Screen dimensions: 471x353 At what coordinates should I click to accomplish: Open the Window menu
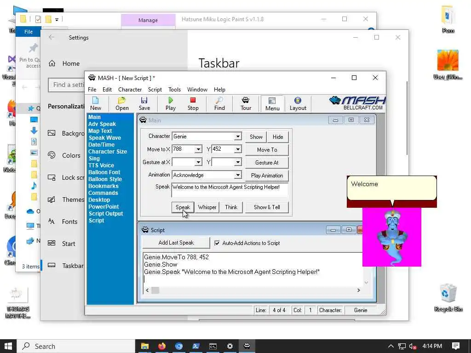(197, 90)
